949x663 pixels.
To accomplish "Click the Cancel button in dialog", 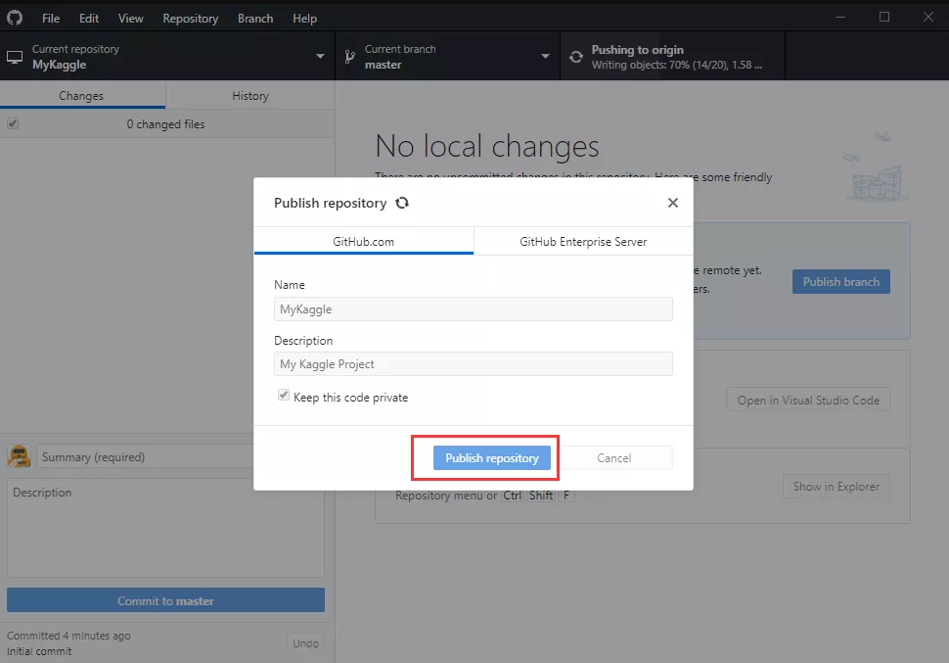I will tap(613, 458).
